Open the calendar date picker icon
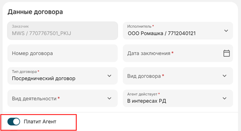This screenshot has width=241, height=131. tap(226, 53)
